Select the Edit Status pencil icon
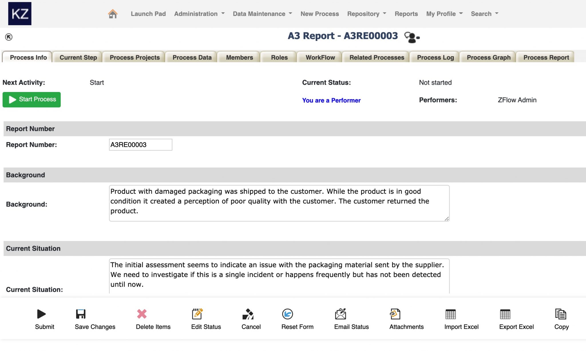Screen dimensions: 586x351 point(197,314)
